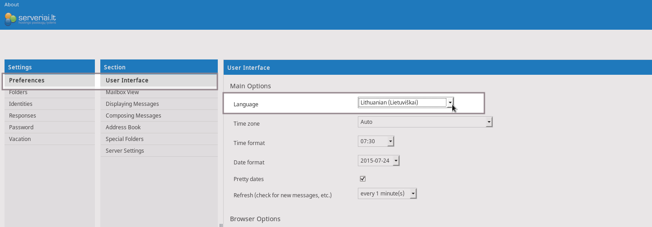Open the Address Book section
This screenshot has width=652, height=227.
123,127
